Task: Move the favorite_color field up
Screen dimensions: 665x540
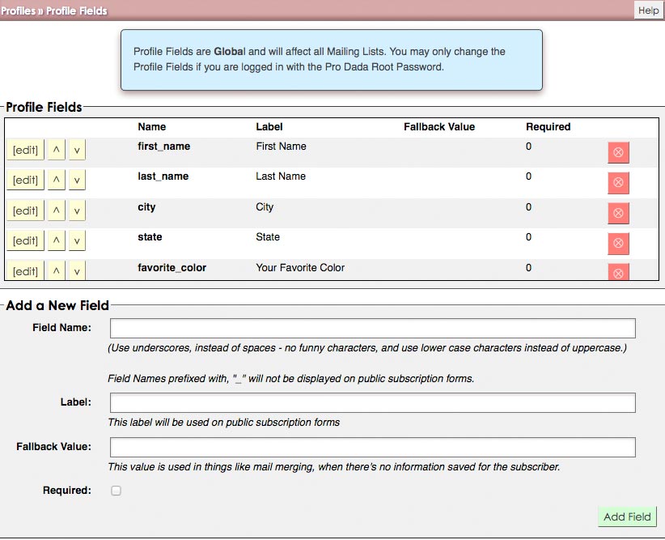Action: (x=56, y=271)
